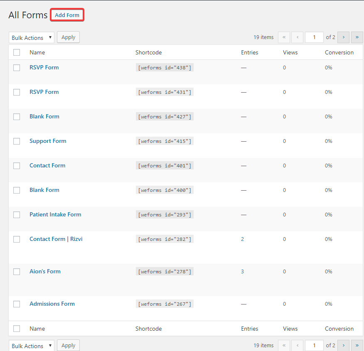Check the Blank Form id 400 checkbox
This screenshot has width=364, height=351.
pos(17,190)
